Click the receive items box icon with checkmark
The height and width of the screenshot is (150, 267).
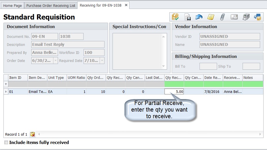point(175,17)
